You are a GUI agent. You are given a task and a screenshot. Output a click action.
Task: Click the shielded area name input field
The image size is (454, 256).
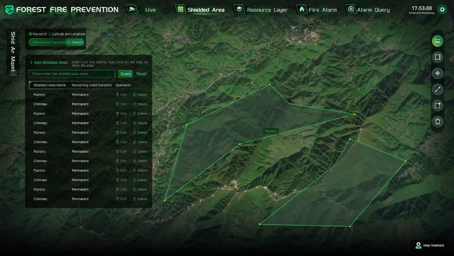(x=72, y=74)
